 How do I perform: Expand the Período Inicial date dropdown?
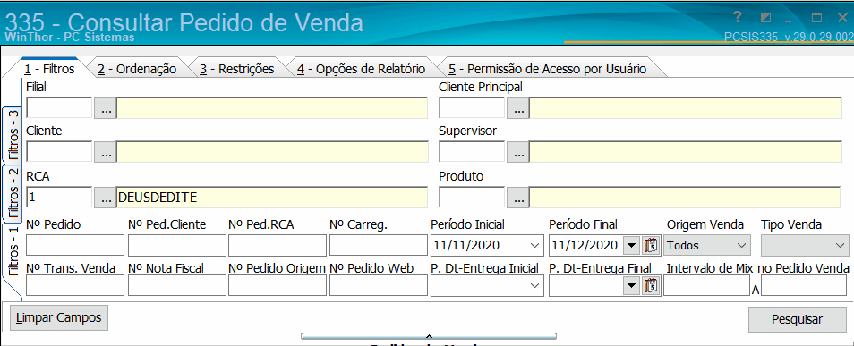coord(534,245)
